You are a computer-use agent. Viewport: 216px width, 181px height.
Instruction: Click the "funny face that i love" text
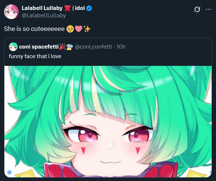click(x=35, y=56)
